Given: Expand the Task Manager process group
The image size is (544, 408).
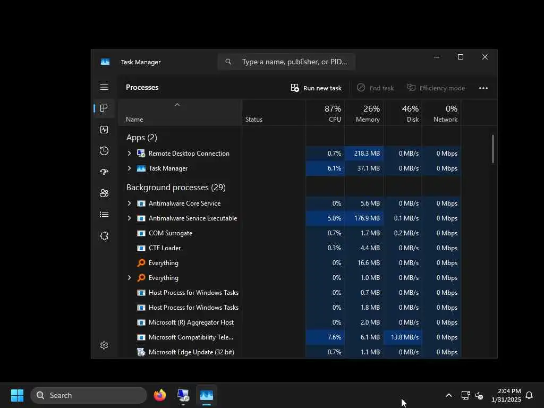Looking at the screenshot, I should coord(129,168).
